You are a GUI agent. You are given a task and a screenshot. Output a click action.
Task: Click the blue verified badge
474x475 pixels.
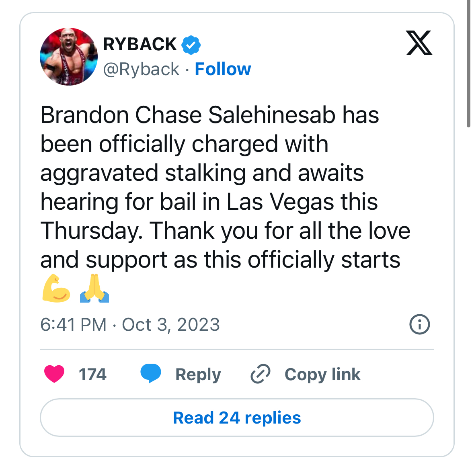click(191, 45)
